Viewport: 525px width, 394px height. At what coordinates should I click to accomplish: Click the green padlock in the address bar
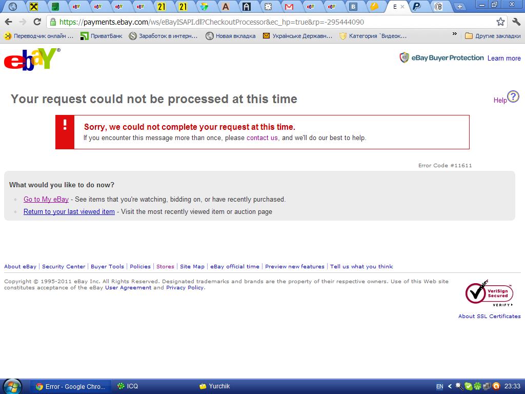point(53,22)
